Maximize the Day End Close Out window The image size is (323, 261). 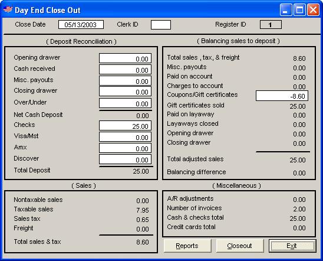pos(299,10)
